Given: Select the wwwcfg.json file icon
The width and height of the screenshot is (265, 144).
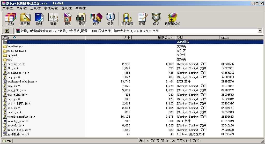Looking at the screenshot, I should pos(5,121).
